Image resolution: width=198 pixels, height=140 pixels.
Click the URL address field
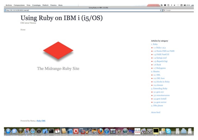(x=83, y=10)
